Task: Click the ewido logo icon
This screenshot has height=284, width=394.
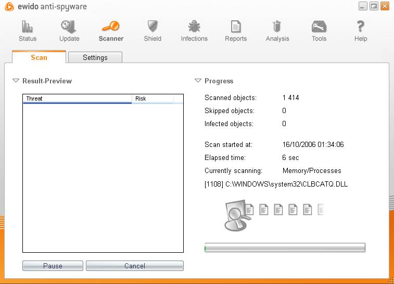Action: click(x=9, y=7)
